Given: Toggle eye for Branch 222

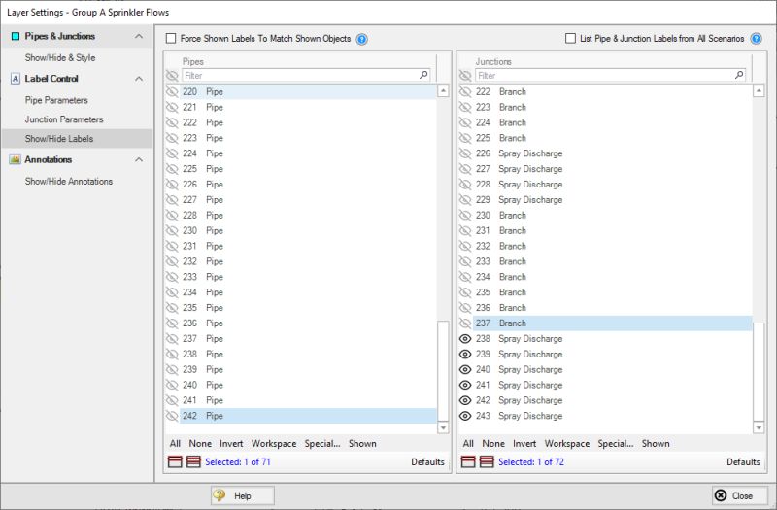Looking at the screenshot, I should click(x=465, y=91).
